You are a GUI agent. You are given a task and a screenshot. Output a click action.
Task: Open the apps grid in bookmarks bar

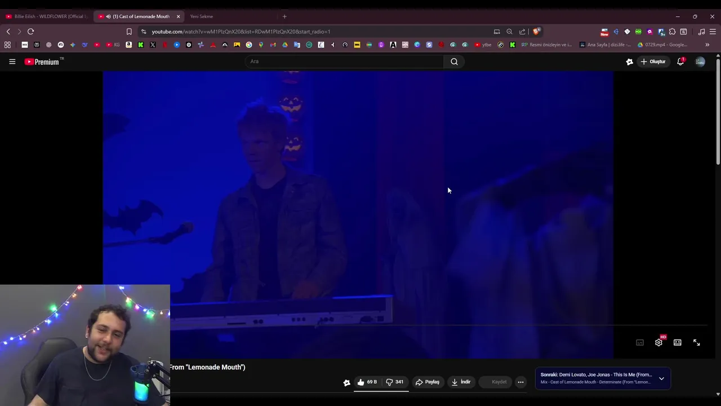(x=7, y=45)
